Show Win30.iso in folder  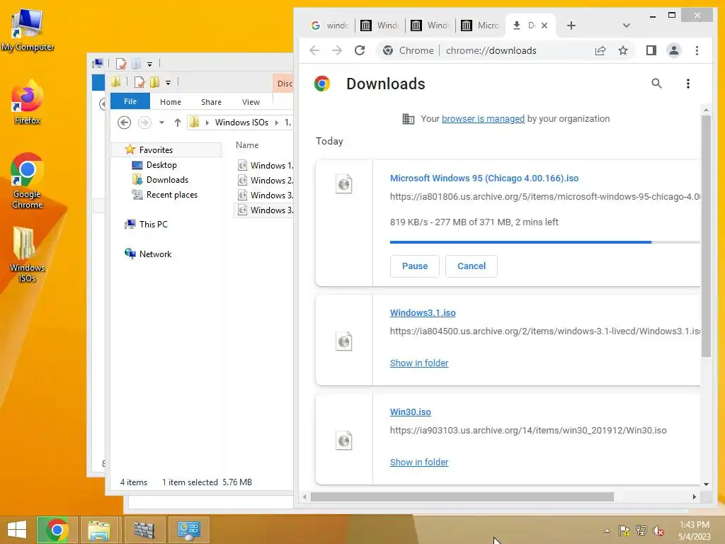coord(419,462)
